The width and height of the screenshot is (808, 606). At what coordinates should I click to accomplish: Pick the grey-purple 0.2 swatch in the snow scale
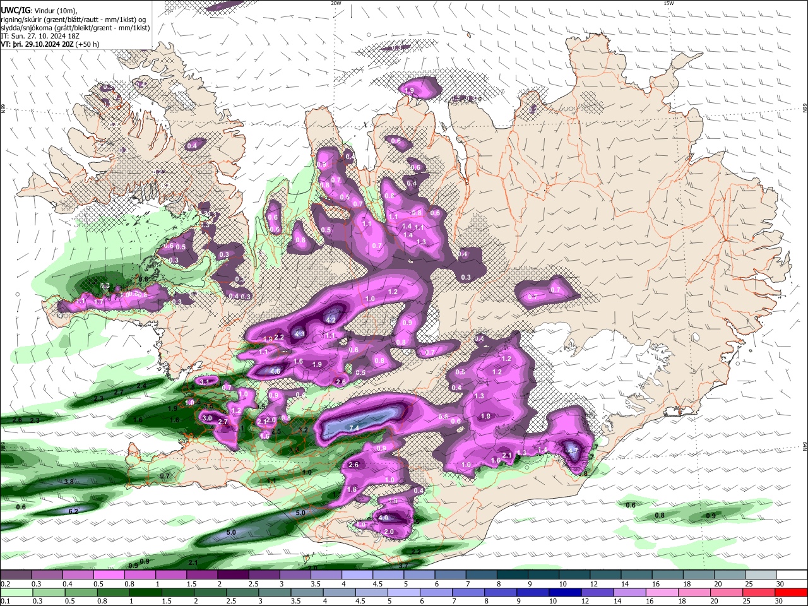(16, 575)
